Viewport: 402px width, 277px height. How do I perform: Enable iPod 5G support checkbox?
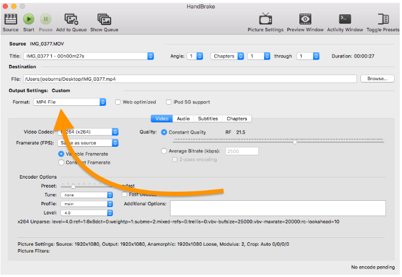pos(169,102)
